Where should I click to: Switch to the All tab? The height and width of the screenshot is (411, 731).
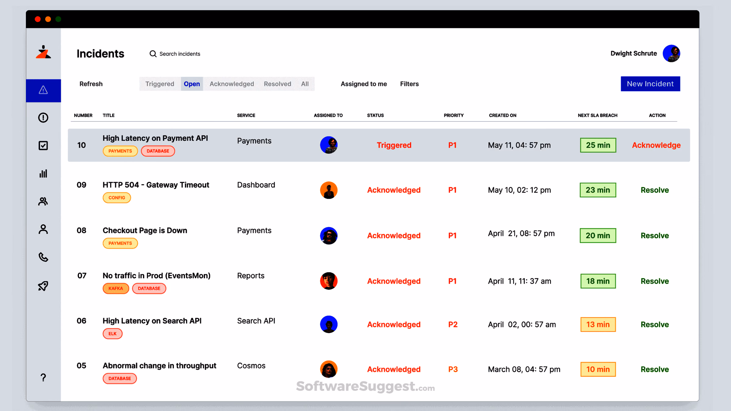[305, 84]
